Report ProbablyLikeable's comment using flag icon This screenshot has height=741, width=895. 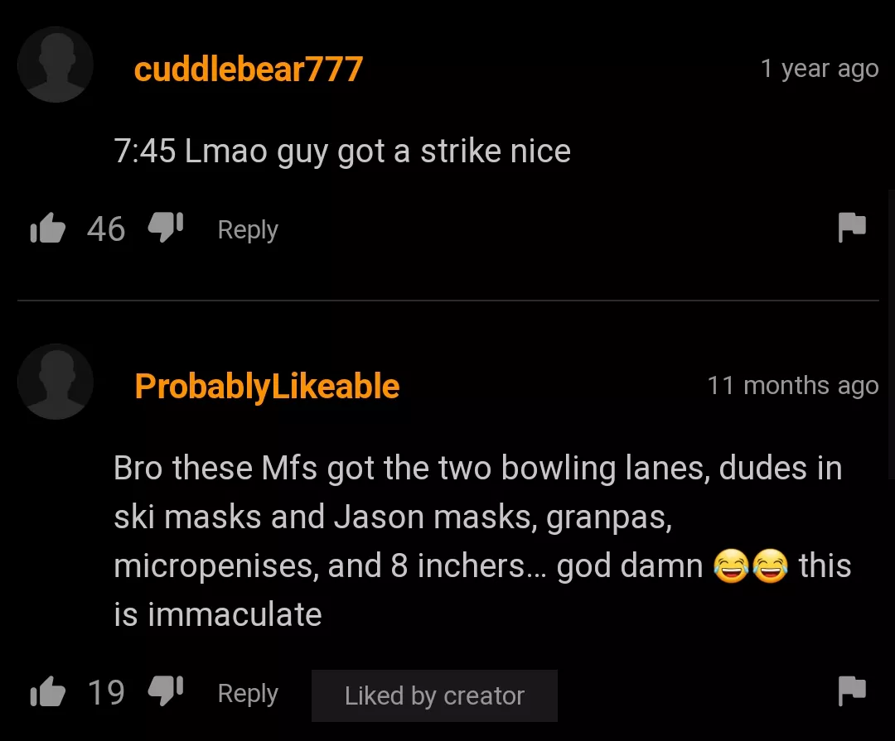(852, 690)
